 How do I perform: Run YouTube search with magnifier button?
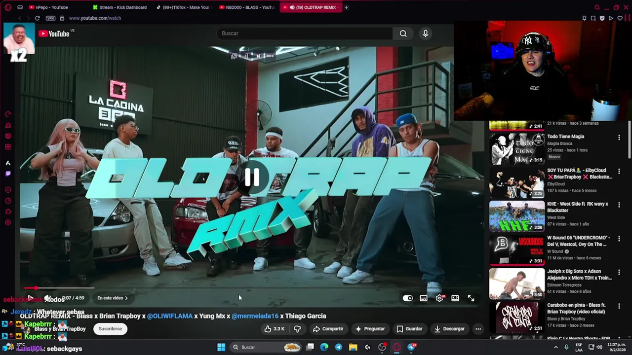403,34
